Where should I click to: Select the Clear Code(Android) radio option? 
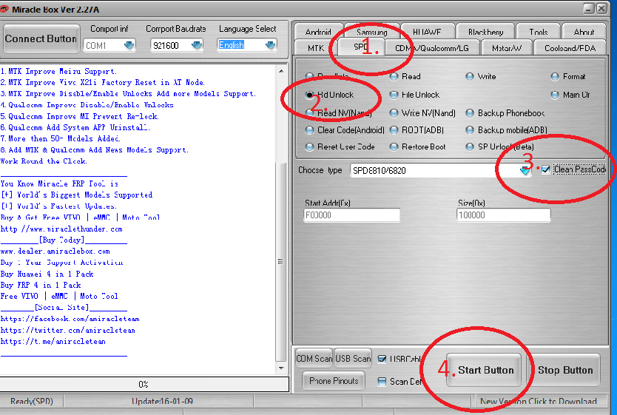[310, 130]
